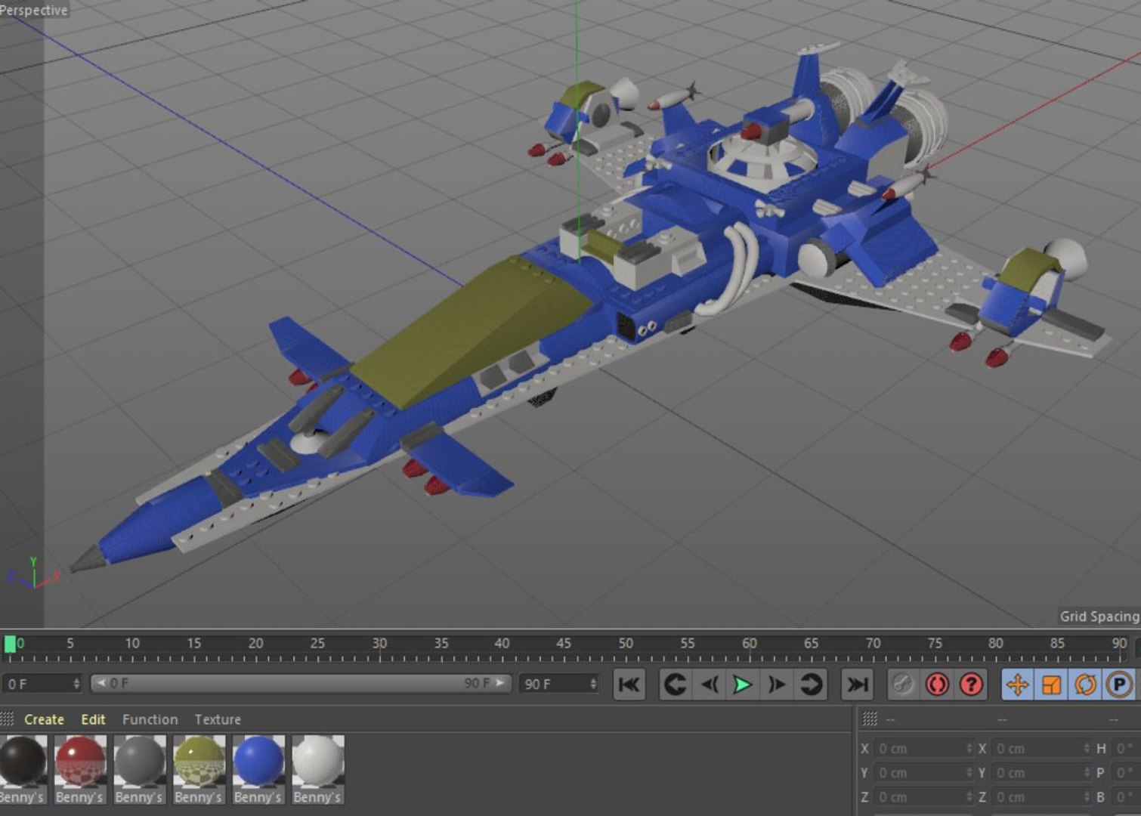This screenshot has height=816, width=1141.
Task: Toggle Autokeying red circle button
Action: (937, 685)
